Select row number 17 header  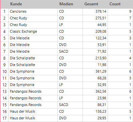4,118
